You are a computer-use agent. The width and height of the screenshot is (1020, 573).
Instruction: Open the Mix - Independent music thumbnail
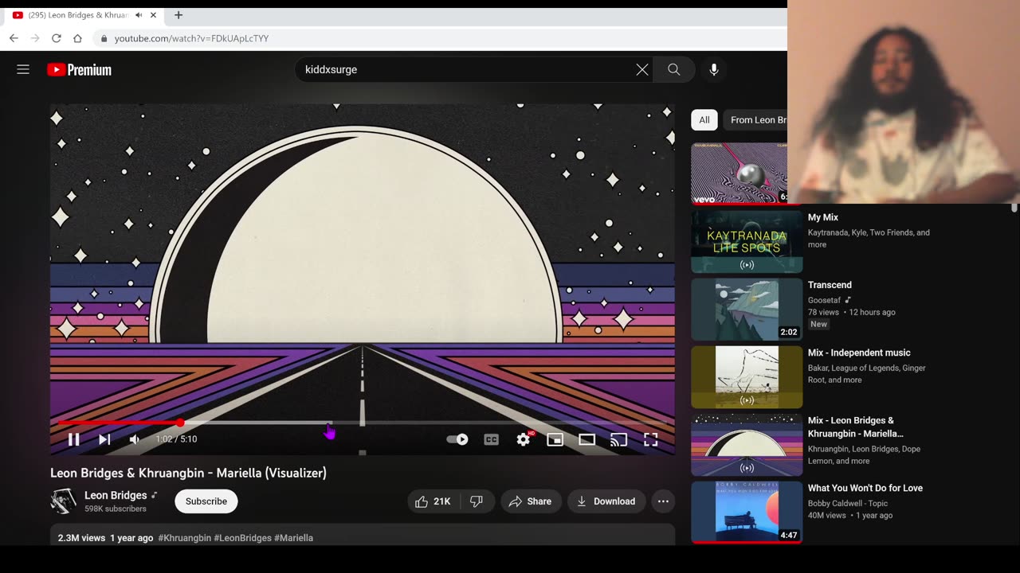coord(747,376)
